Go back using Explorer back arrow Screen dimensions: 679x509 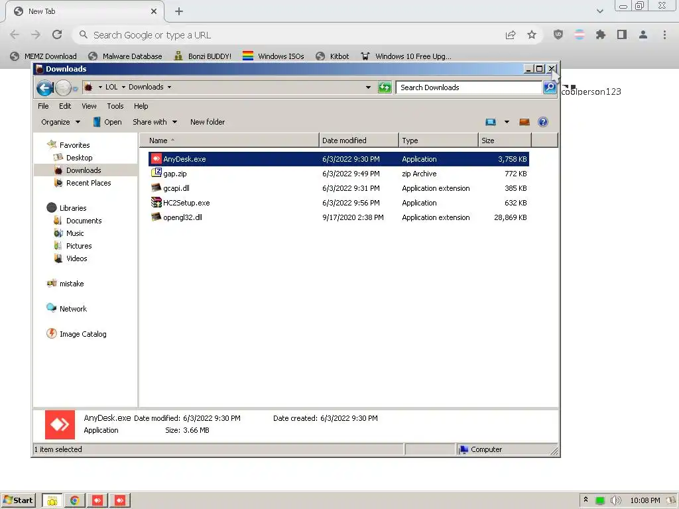click(x=44, y=88)
